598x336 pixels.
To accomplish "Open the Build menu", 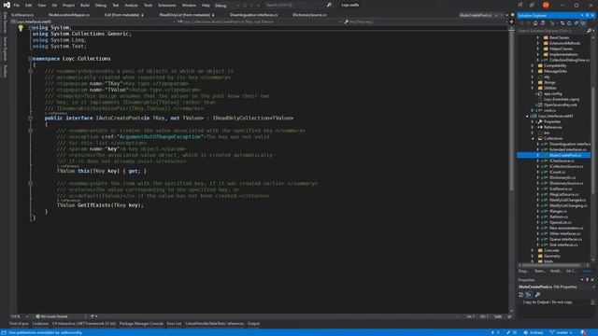I will click(85, 6).
